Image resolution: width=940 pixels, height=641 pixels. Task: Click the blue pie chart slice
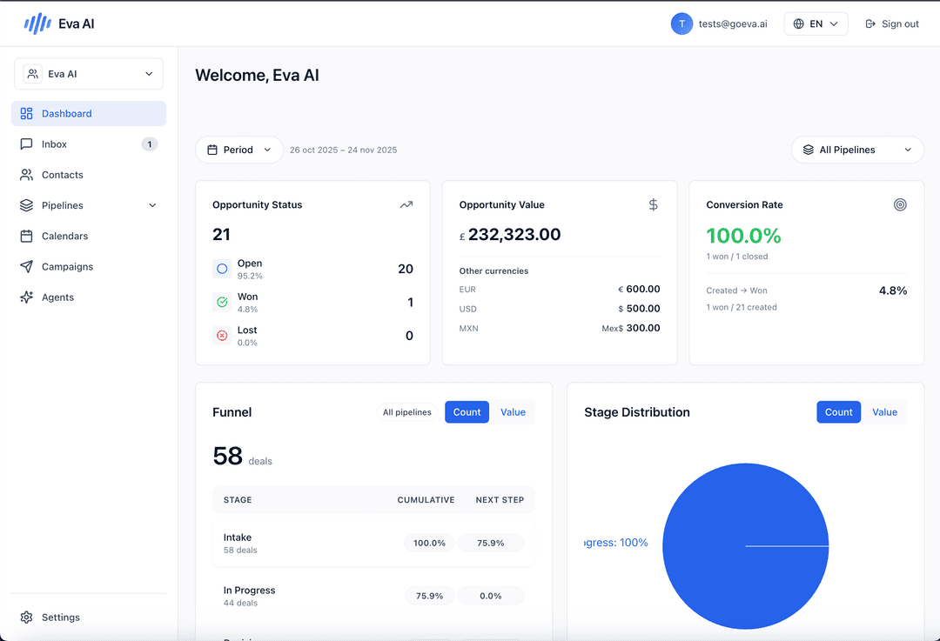pos(745,546)
